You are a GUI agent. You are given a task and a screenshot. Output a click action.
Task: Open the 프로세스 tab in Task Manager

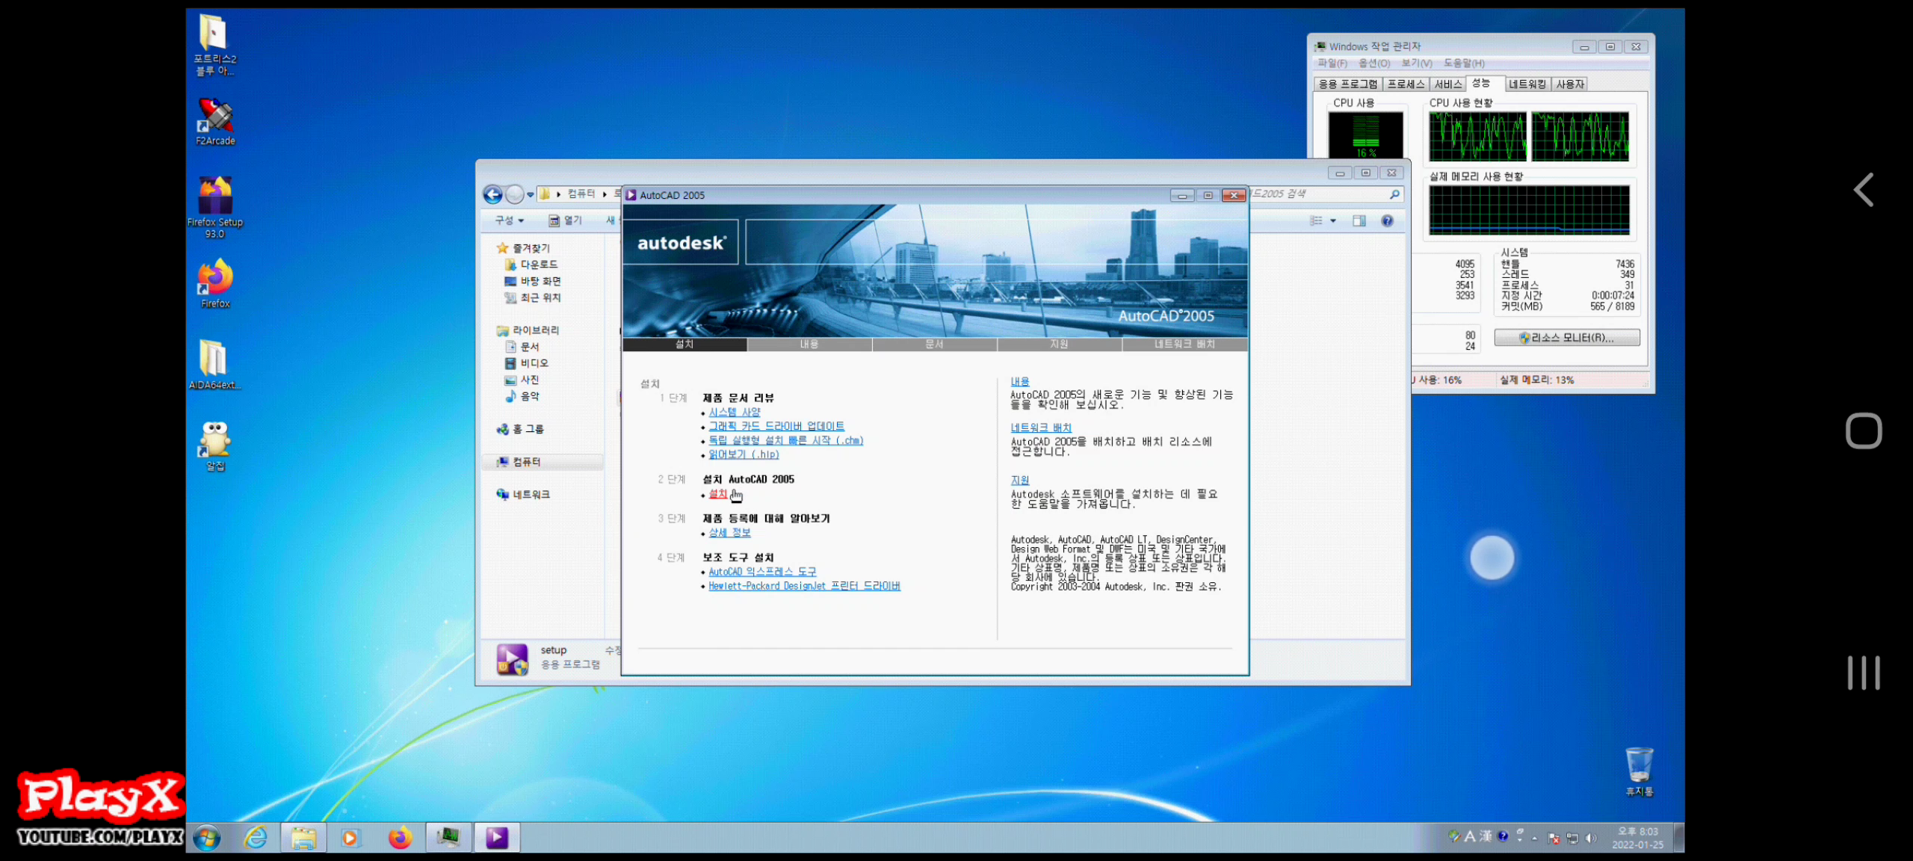[x=1406, y=84]
